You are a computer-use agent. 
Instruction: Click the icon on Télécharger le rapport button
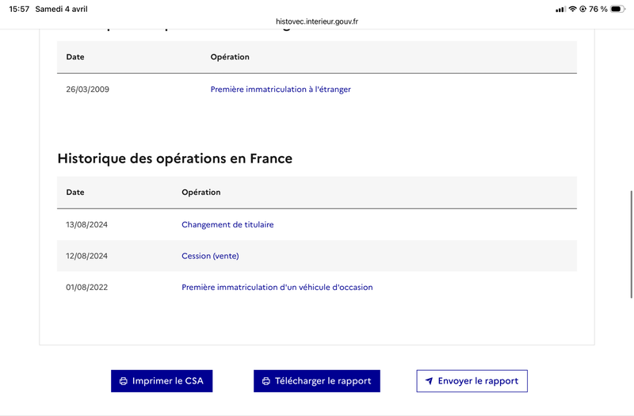[x=266, y=381]
